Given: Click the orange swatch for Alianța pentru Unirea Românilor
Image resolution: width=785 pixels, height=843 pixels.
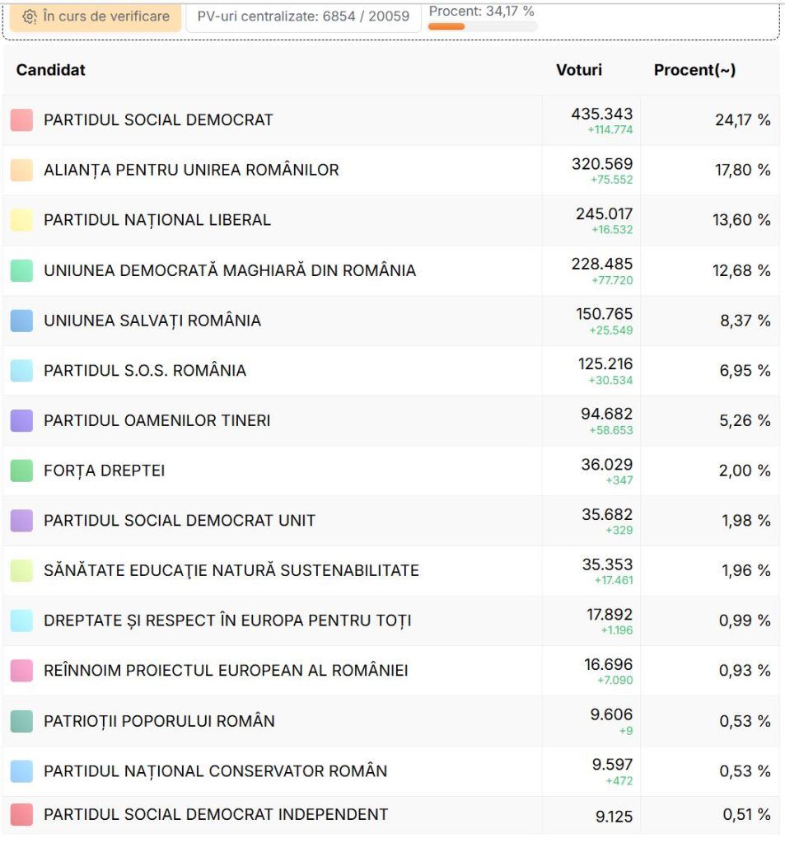Looking at the screenshot, I should [21, 171].
